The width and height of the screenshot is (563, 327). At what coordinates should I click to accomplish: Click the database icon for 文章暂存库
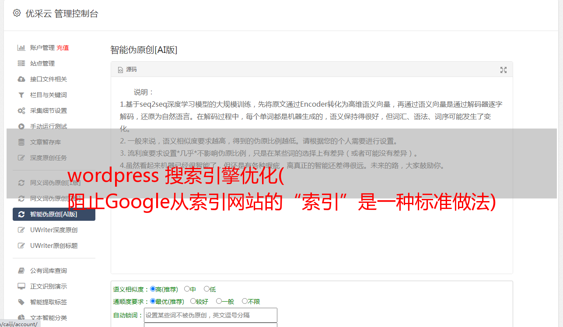[21, 142]
